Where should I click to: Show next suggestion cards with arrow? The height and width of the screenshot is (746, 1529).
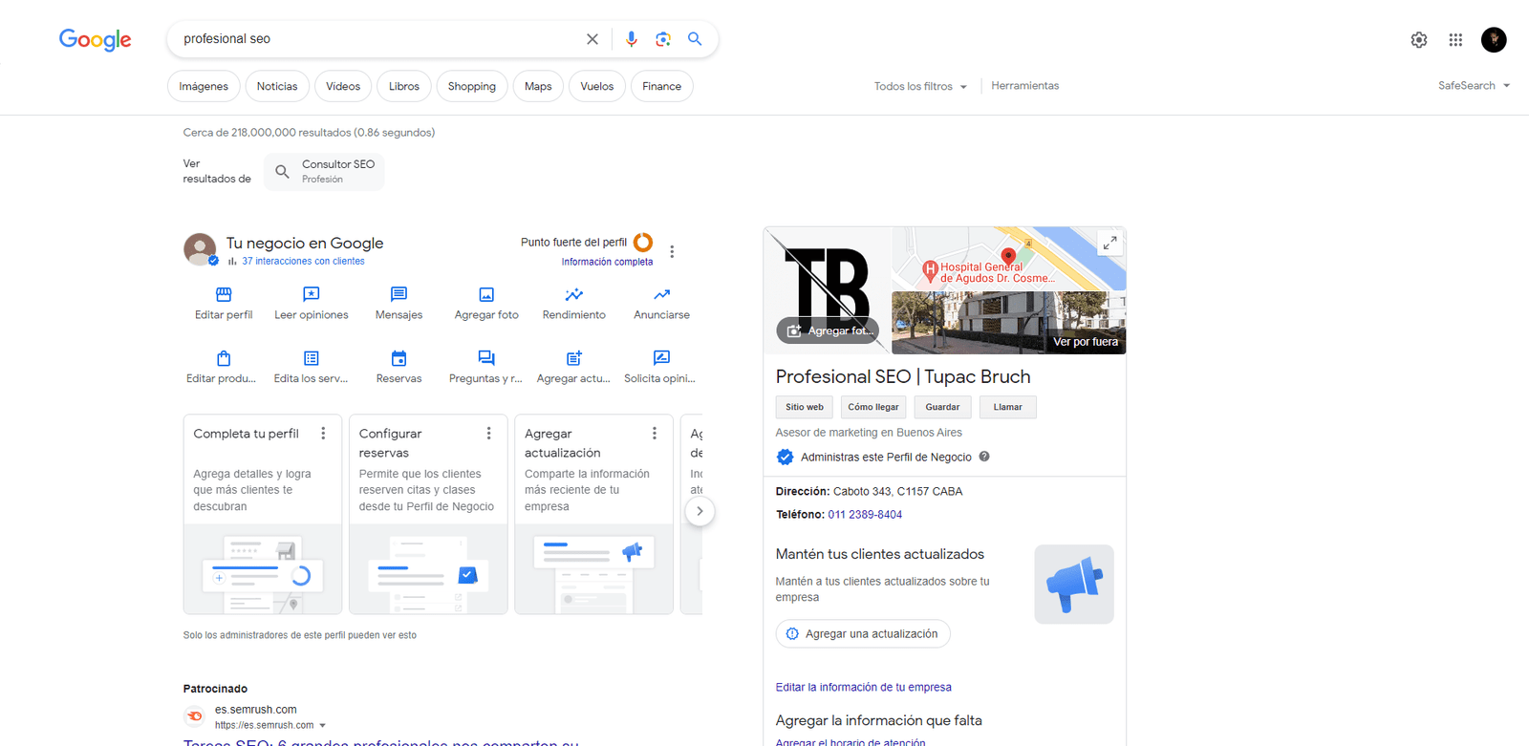coord(700,511)
